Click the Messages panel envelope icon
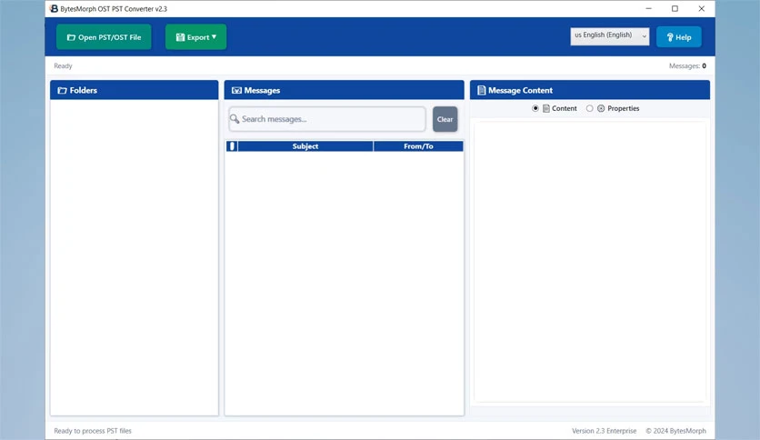This screenshot has width=760, height=440. [x=236, y=91]
